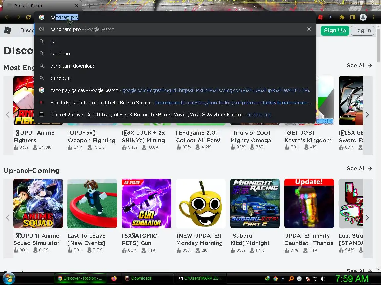The image size is (381, 285).
Task: Click the Sign Up button
Action: pos(335,31)
